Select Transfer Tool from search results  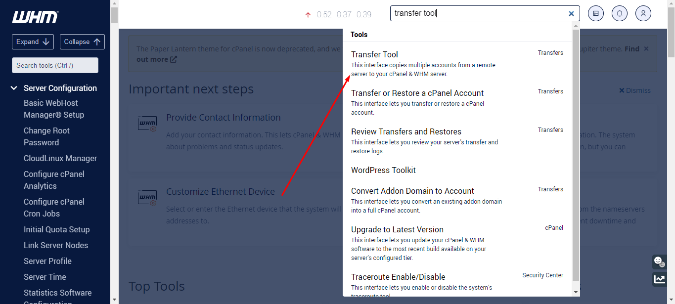coord(374,54)
